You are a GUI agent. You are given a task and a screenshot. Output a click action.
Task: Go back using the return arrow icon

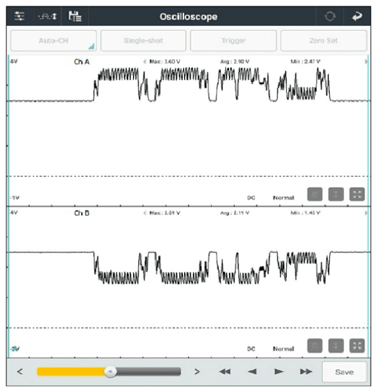[357, 16]
